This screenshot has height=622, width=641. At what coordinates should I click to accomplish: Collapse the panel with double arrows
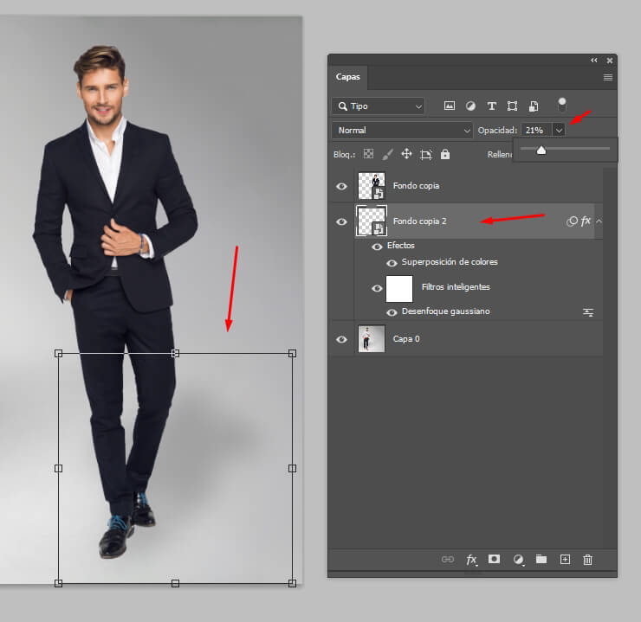point(594,60)
